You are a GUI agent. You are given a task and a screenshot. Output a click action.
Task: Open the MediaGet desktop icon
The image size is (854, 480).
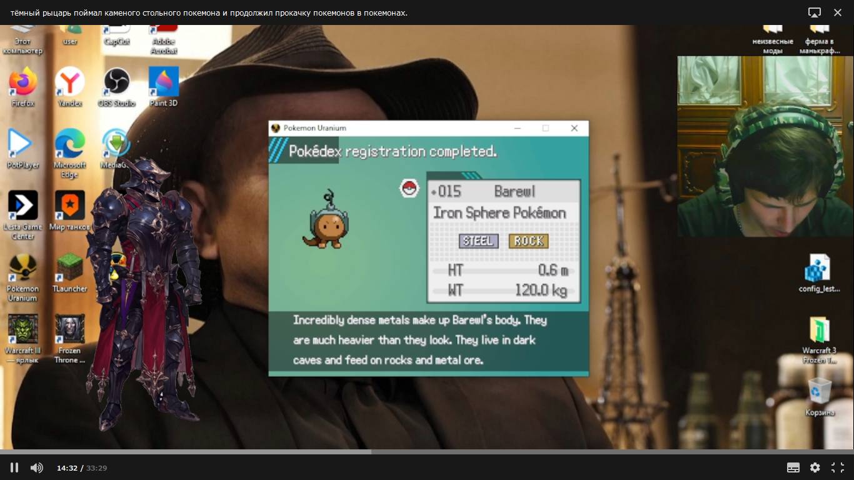point(115,149)
